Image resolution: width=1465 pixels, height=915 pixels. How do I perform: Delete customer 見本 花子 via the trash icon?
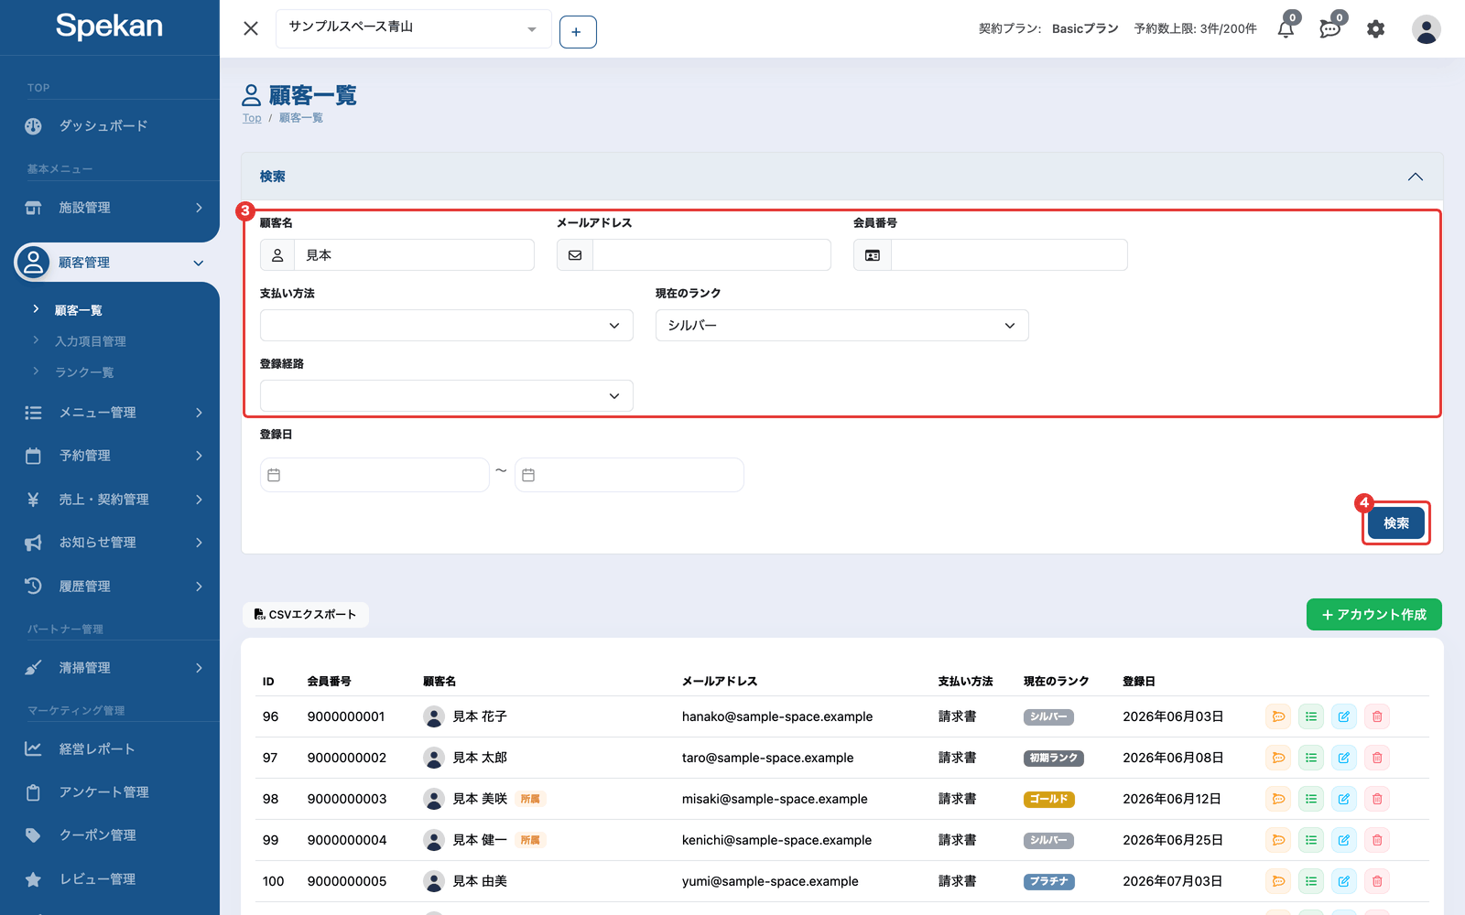[1377, 716]
